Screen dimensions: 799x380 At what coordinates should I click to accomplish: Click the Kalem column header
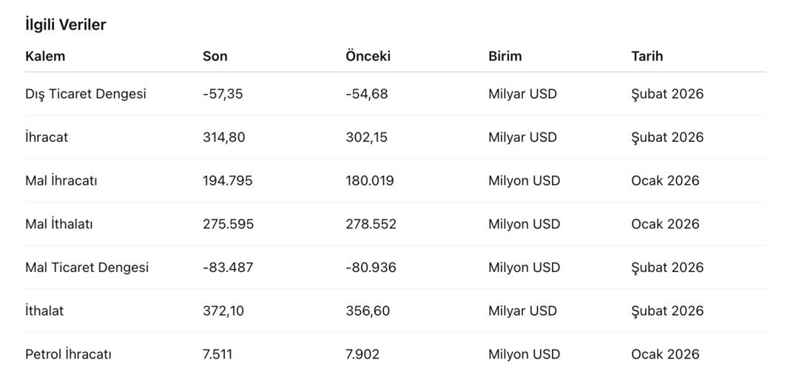(x=45, y=56)
